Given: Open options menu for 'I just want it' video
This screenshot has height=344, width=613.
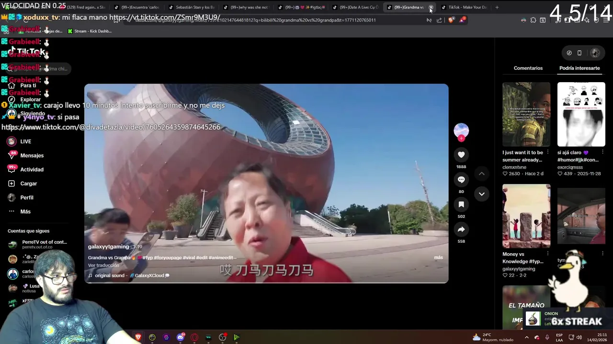Looking at the screenshot, I should pyautogui.click(x=548, y=152).
